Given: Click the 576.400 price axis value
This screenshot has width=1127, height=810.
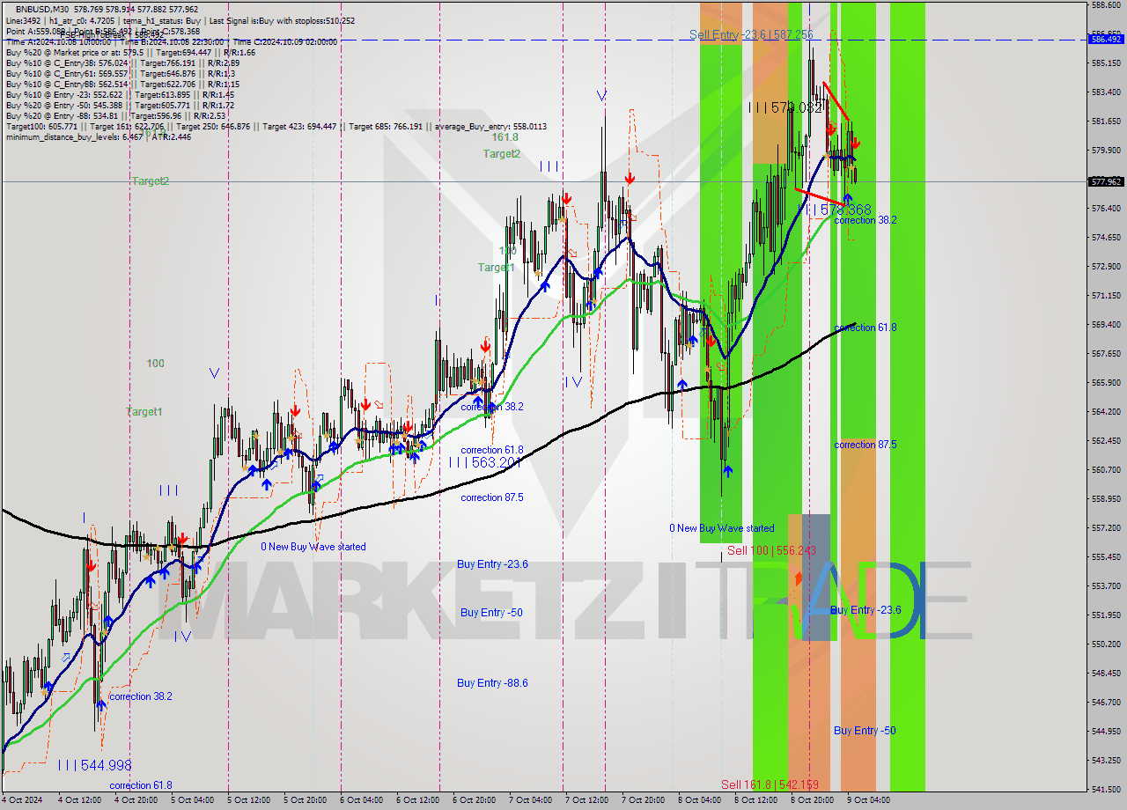Looking at the screenshot, I should pos(1106,208).
